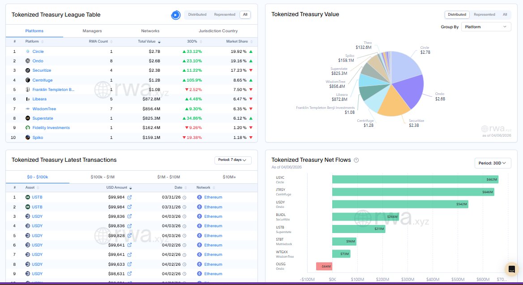This screenshot has height=285, width=523.
Task: Switch to the Networks tab
Action: pyautogui.click(x=150, y=31)
